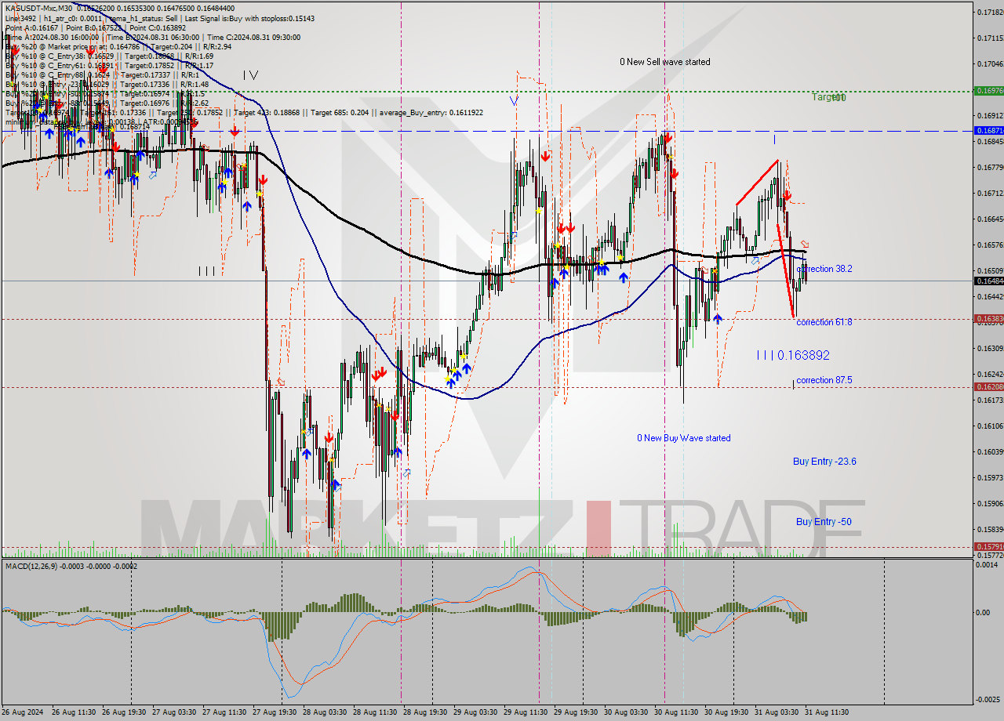
Task: Click the '28 Aug 19:30' time label
Action: [425, 712]
